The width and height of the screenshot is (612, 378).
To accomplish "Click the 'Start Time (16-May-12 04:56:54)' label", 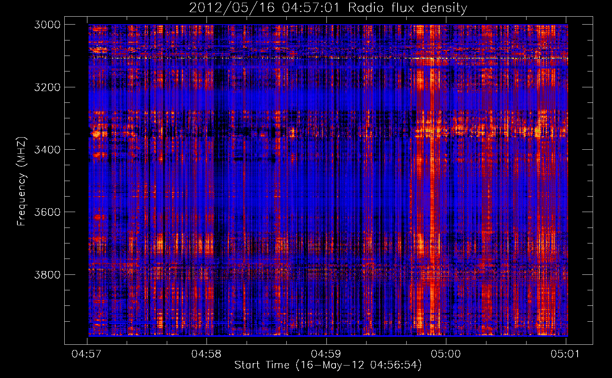I will point(328,365).
